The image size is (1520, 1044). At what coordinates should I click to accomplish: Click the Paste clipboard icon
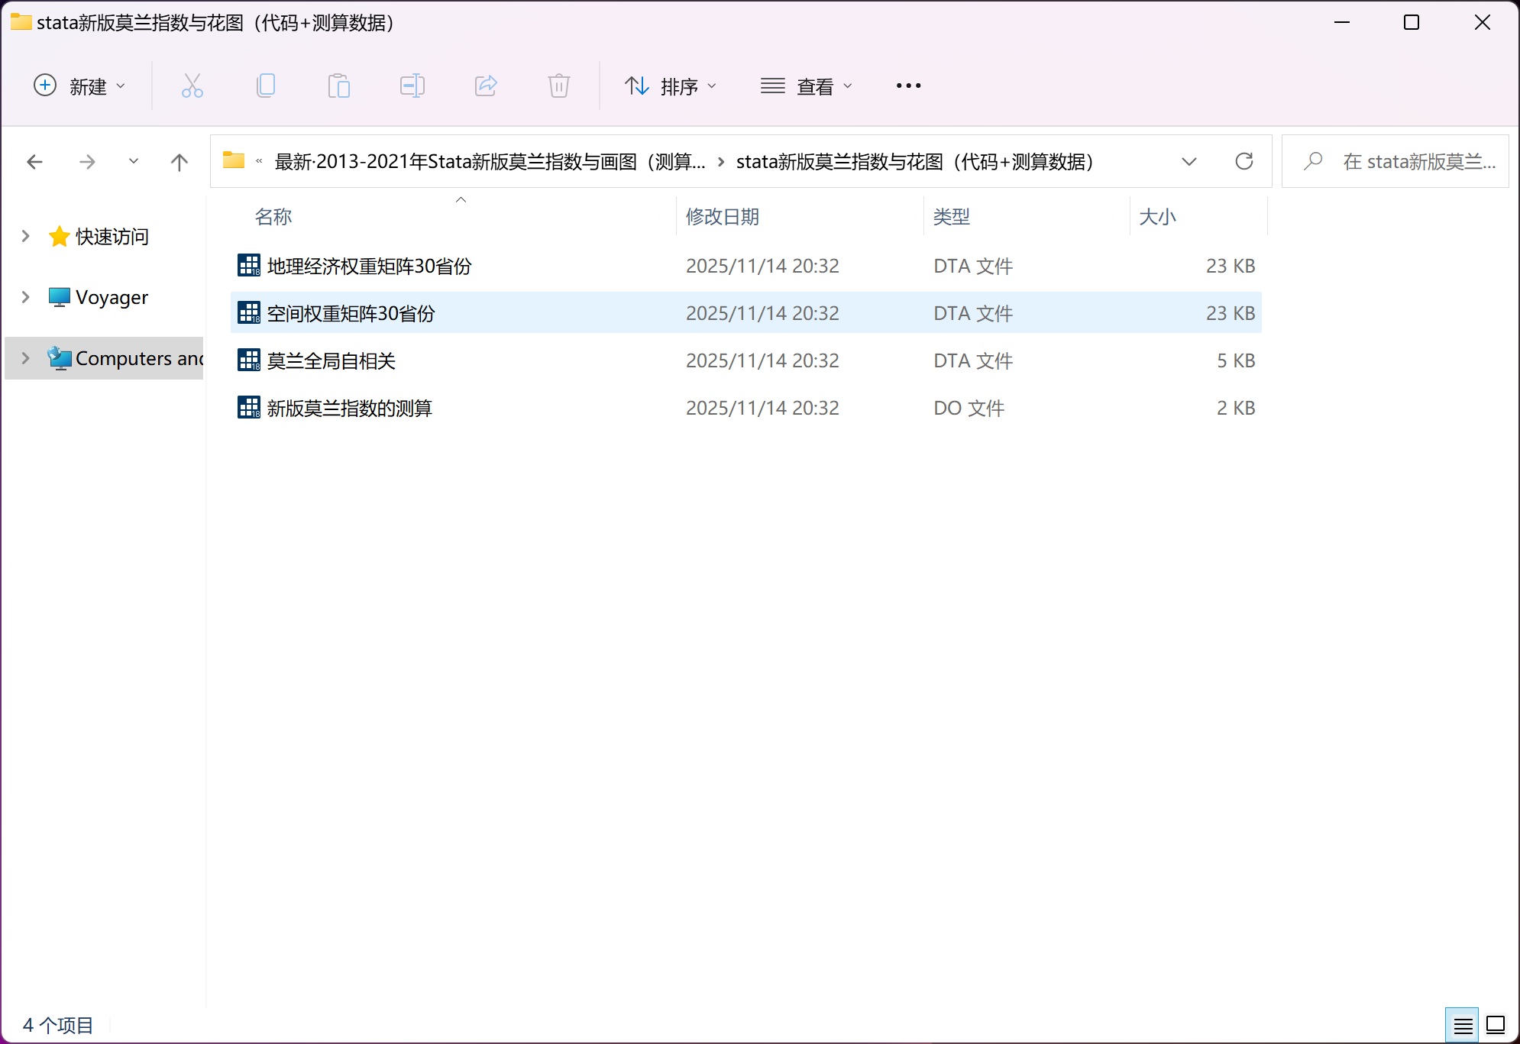pyautogui.click(x=338, y=86)
